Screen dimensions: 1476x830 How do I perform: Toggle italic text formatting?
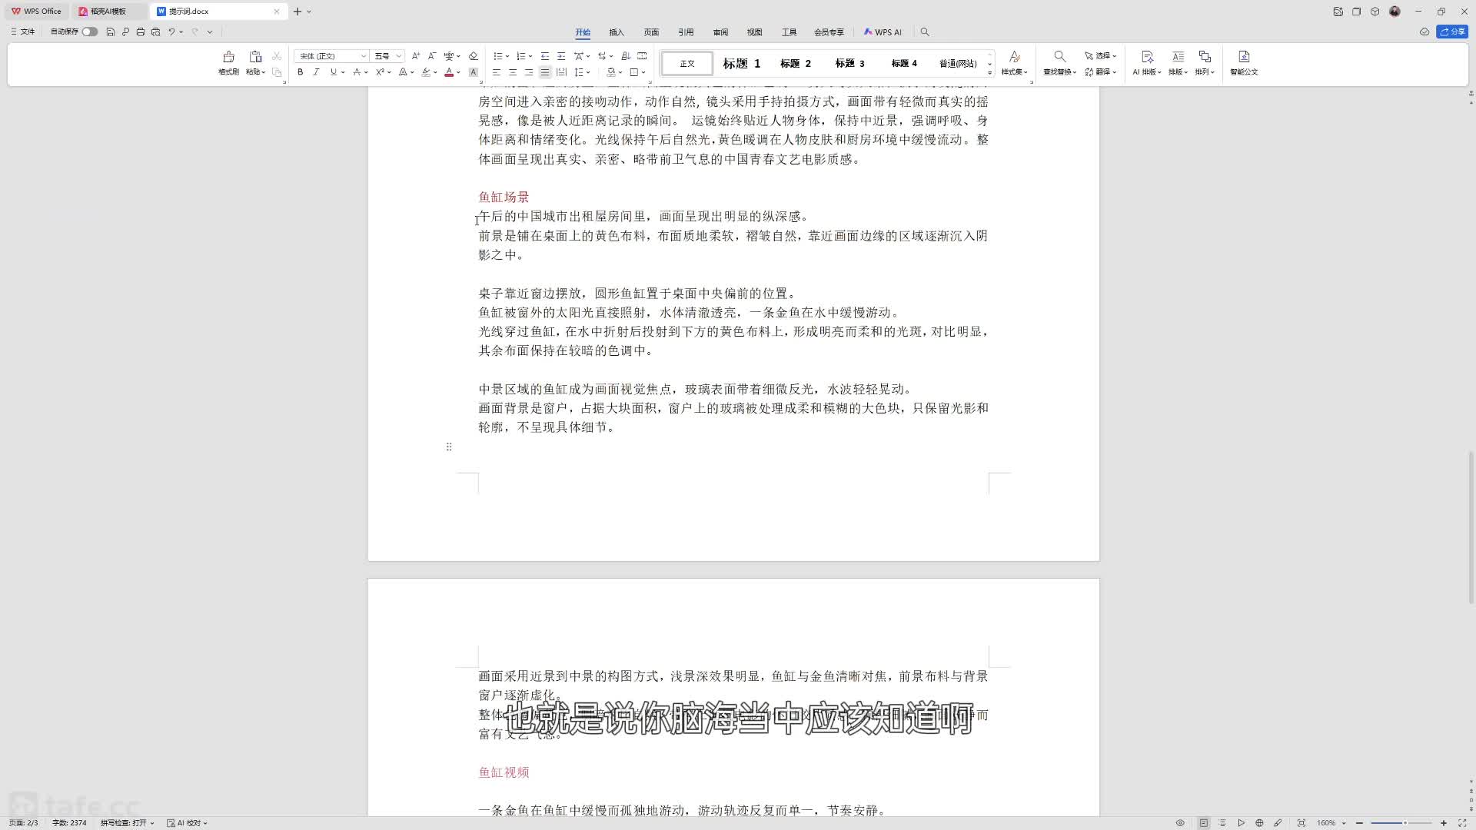tap(316, 72)
